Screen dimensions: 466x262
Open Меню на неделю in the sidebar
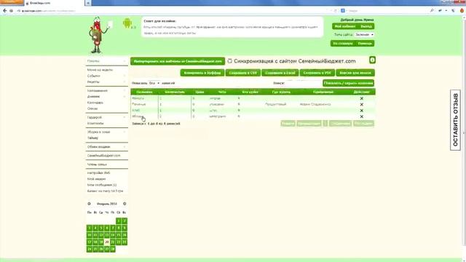(100, 70)
